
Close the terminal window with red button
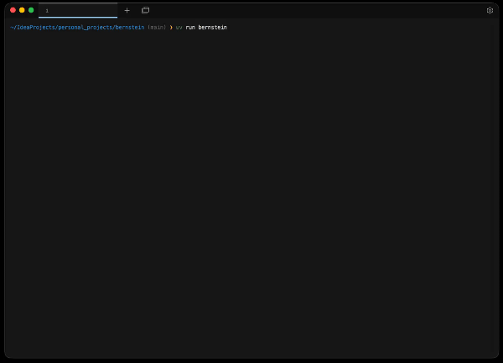tap(13, 10)
